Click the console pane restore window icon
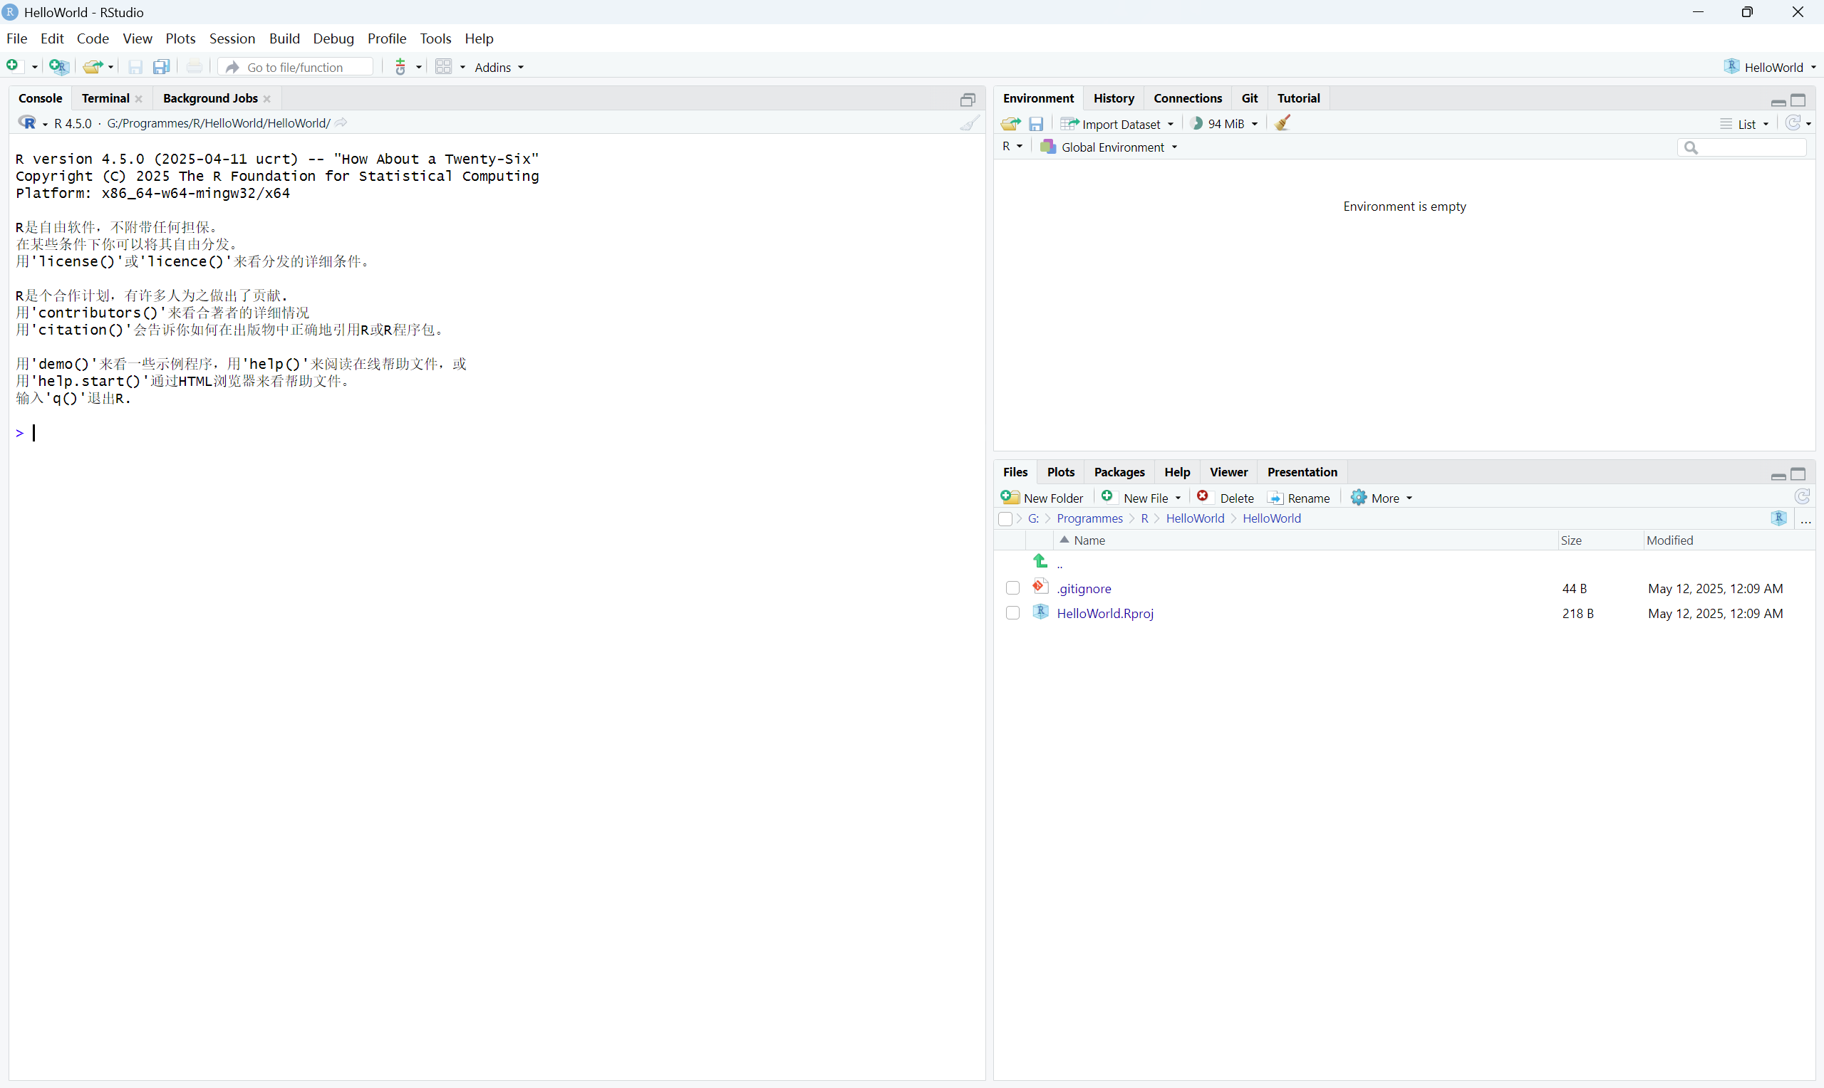Viewport: 1824px width, 1088px height. [x=968, y=100]
